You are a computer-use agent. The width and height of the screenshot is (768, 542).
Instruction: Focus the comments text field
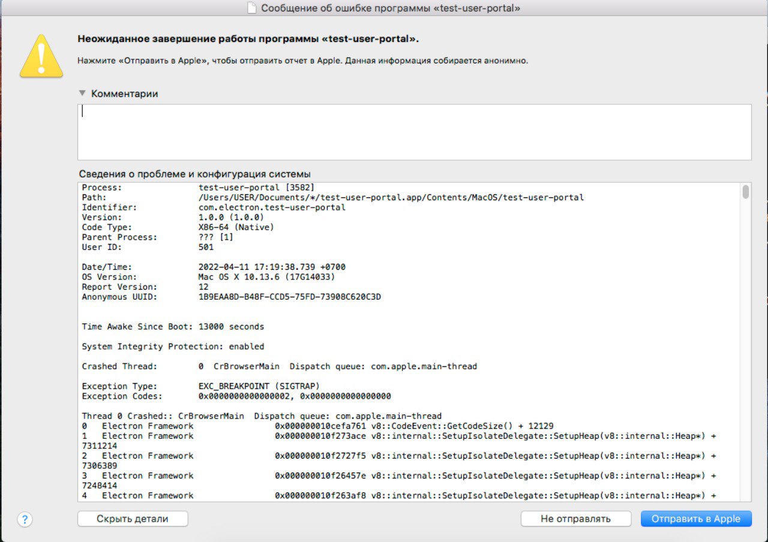click(x=415, y=132)
